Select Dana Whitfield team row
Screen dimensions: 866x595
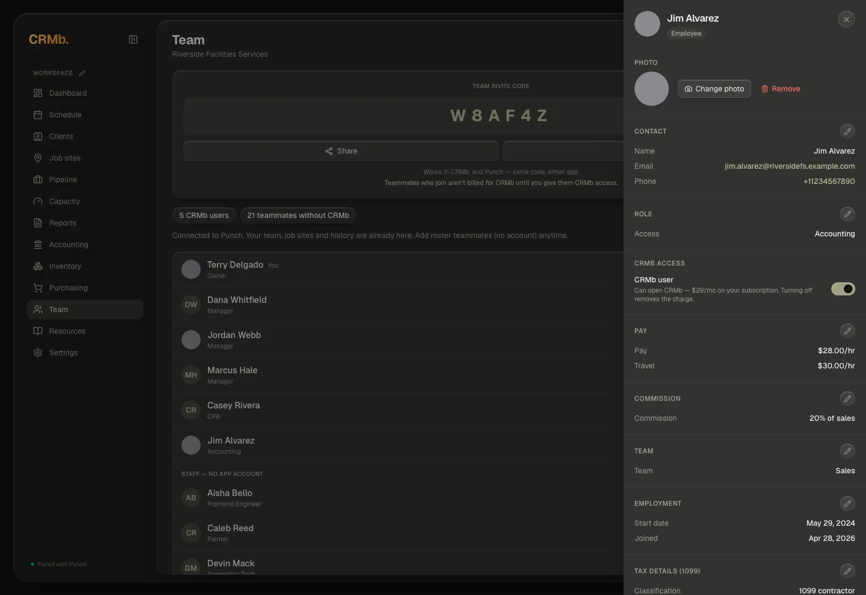tap(398, 305)
